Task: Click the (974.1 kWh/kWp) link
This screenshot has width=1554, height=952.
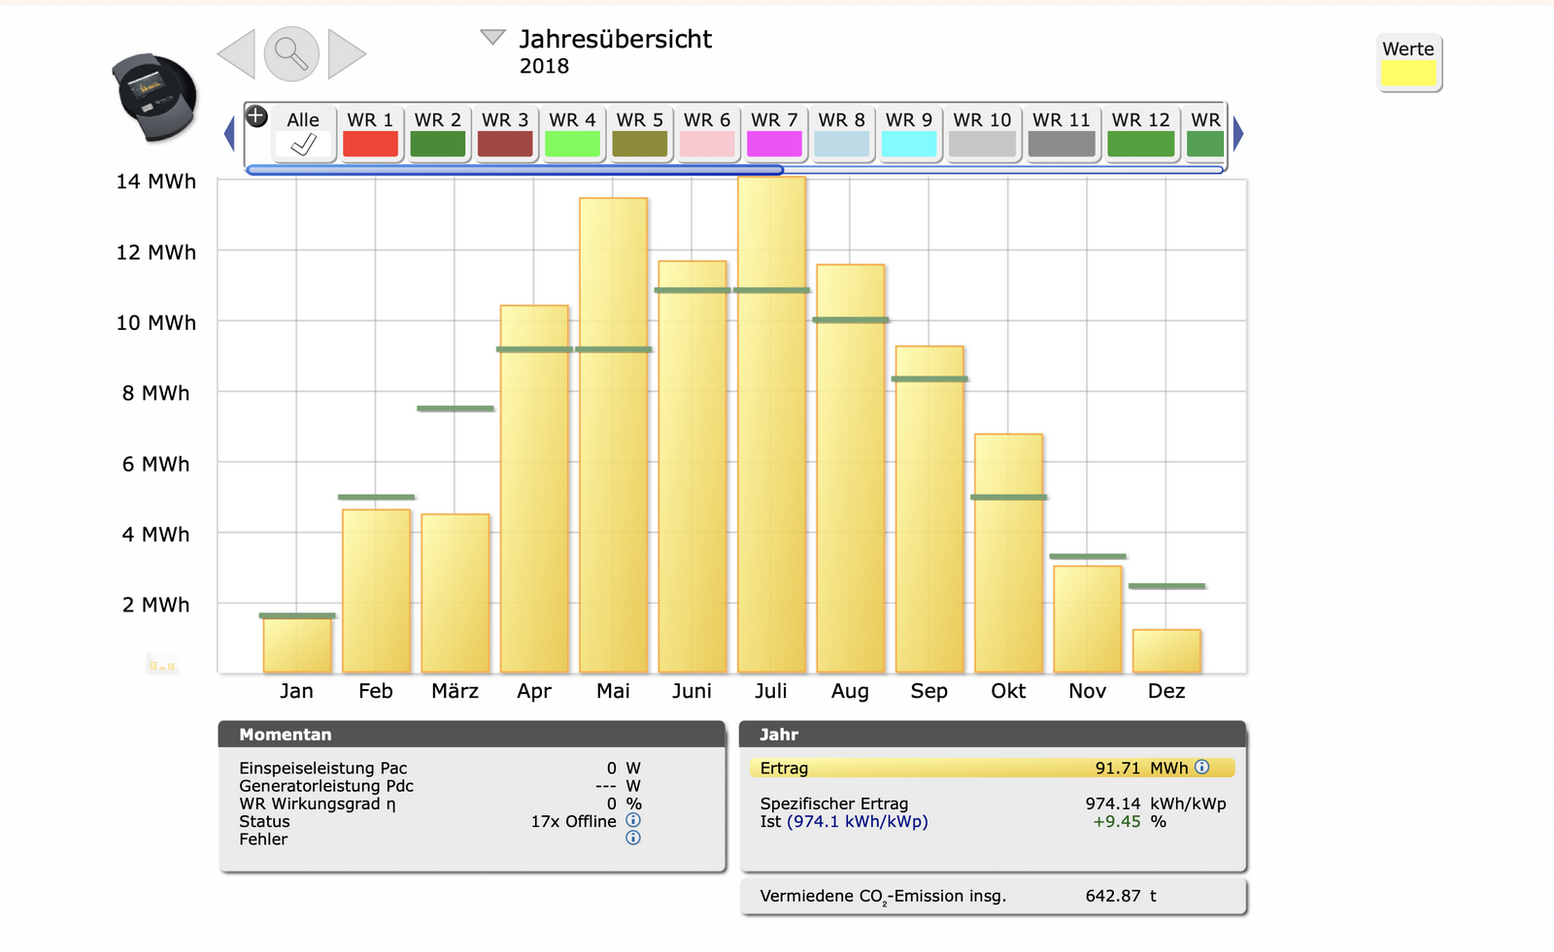Action: click(858, 821)
